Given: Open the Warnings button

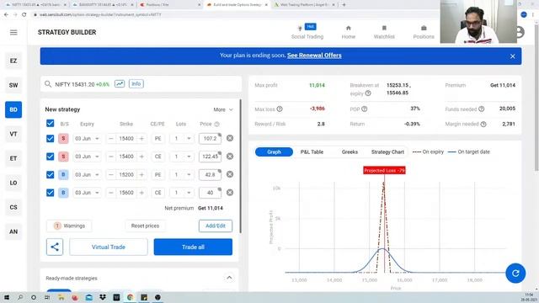Looking at the screenshot, I should click(69, 226).
